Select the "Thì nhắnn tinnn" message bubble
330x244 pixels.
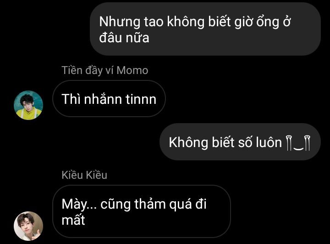[x=109, y=99]
